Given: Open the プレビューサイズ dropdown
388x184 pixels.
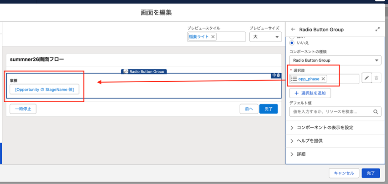Looking at the screenshot, I should [265, 37].
